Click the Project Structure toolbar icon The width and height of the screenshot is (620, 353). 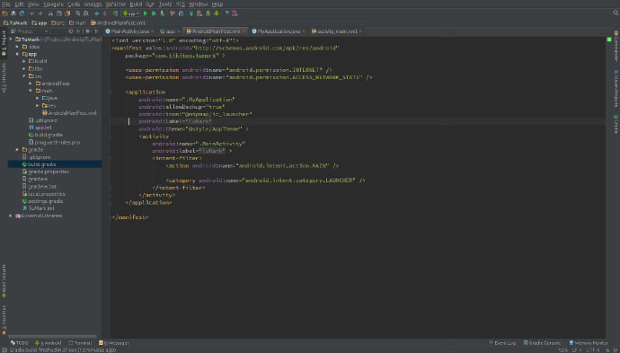coord(182,13)
